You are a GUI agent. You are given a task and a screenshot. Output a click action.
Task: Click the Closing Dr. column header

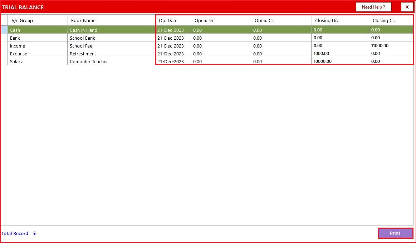pos(340,20)
